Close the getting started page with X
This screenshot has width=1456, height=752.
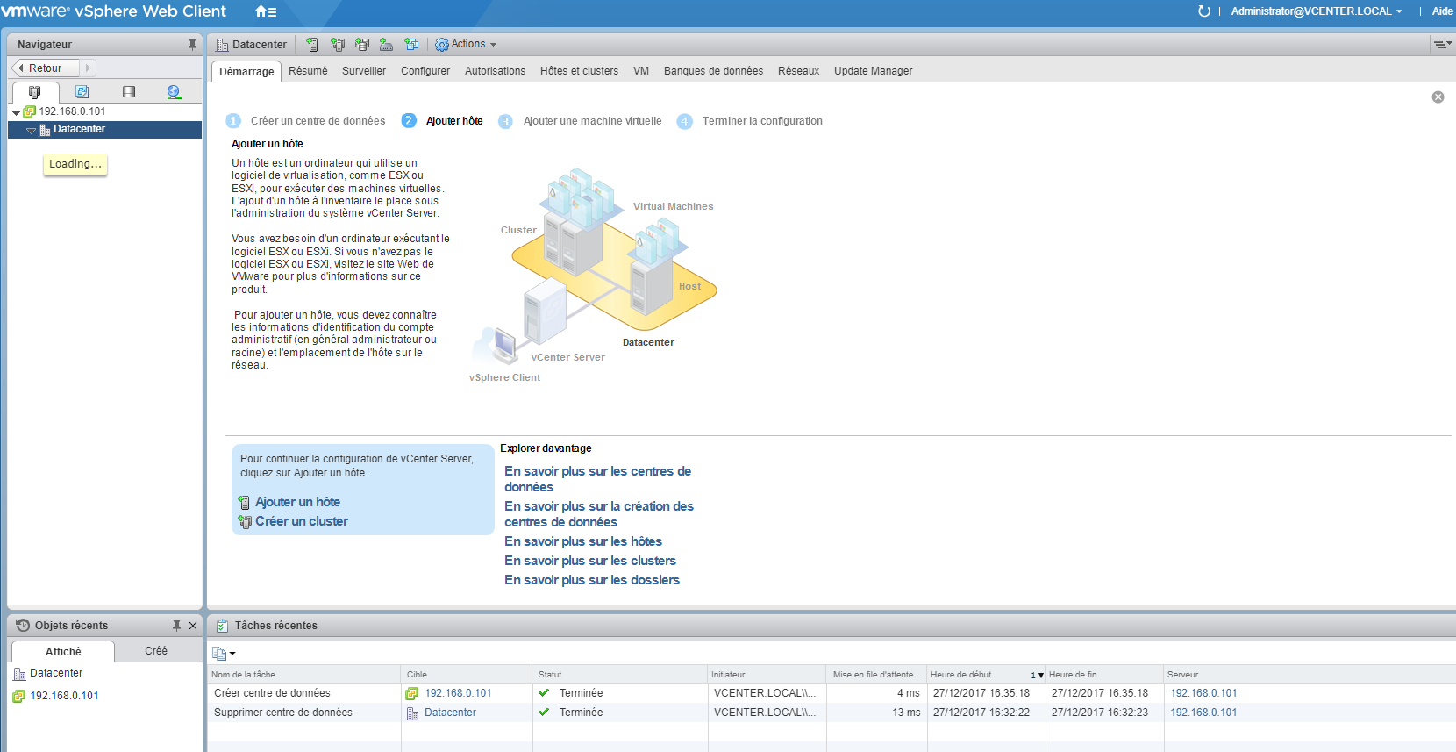click(x=1438, y=97)
